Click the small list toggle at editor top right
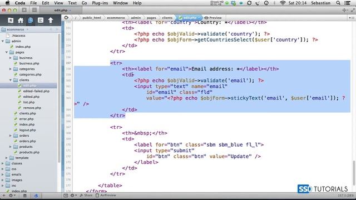Image resolution: width=356 pixels, height=200 pixels. coord(352,18)
